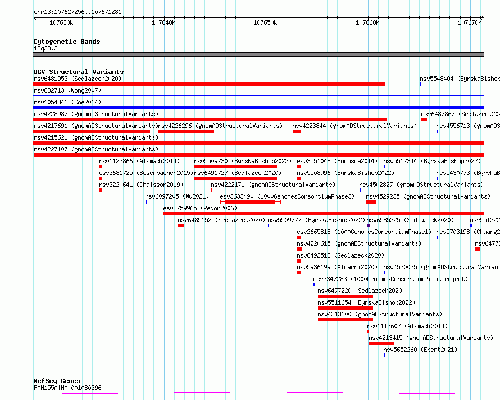This screenshot has height=400, width=500.
Task: Click esv3551048 (Boomsma2014) label
Action: point(337,161)
